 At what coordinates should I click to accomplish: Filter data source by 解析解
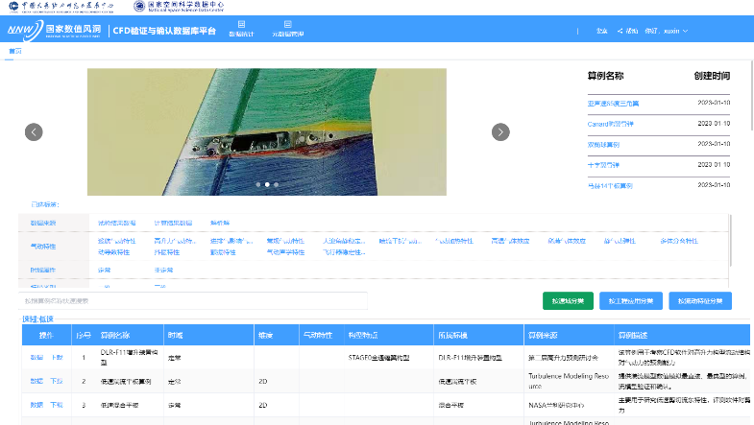tap(220, 223)
